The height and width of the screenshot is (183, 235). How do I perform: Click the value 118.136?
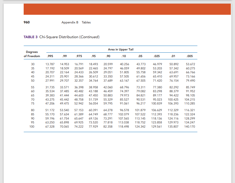pyautogui.click(x=156, y=119)
